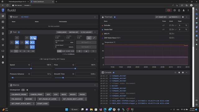This screenshot has height=112, width=199.
Task: Click the XY home icon in the jog pad
Action: [17, 42]
